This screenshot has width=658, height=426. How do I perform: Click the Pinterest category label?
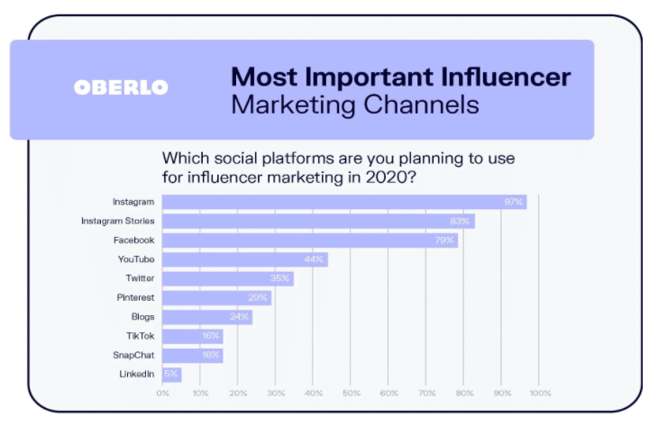coord(135,298)
